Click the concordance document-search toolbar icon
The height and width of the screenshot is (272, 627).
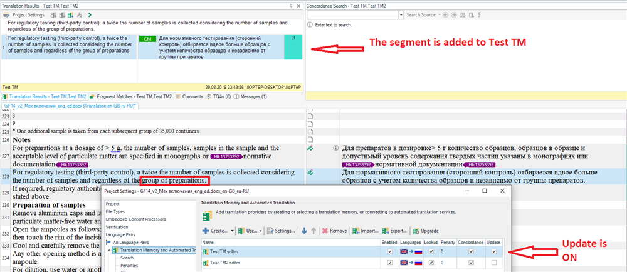click(x=471, y=15)
